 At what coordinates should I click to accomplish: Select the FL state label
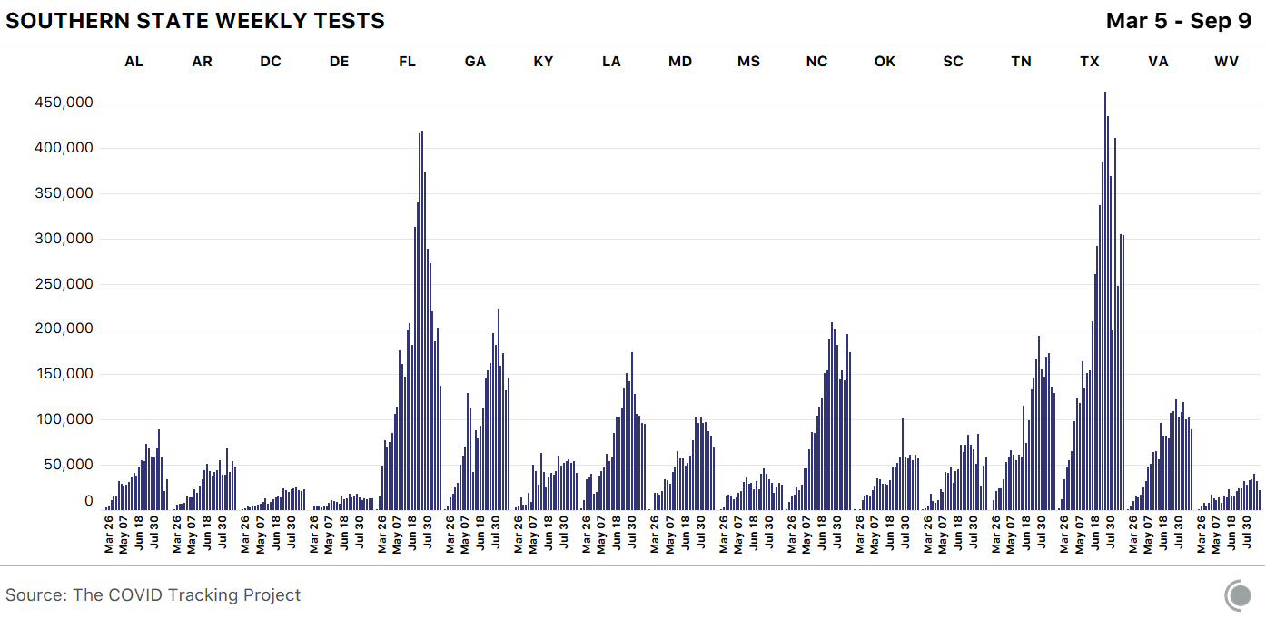[x=407, y=62]
